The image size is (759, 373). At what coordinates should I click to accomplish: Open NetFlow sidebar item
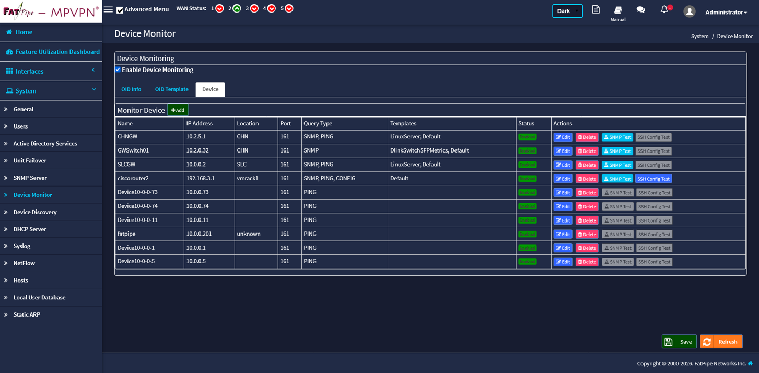point(51,263)
